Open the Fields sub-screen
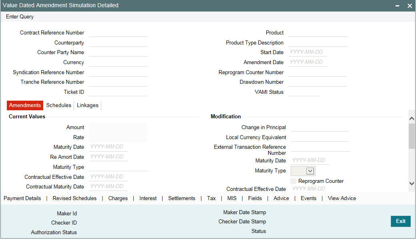Screen dimensions: 416x239 pos(255,198)
